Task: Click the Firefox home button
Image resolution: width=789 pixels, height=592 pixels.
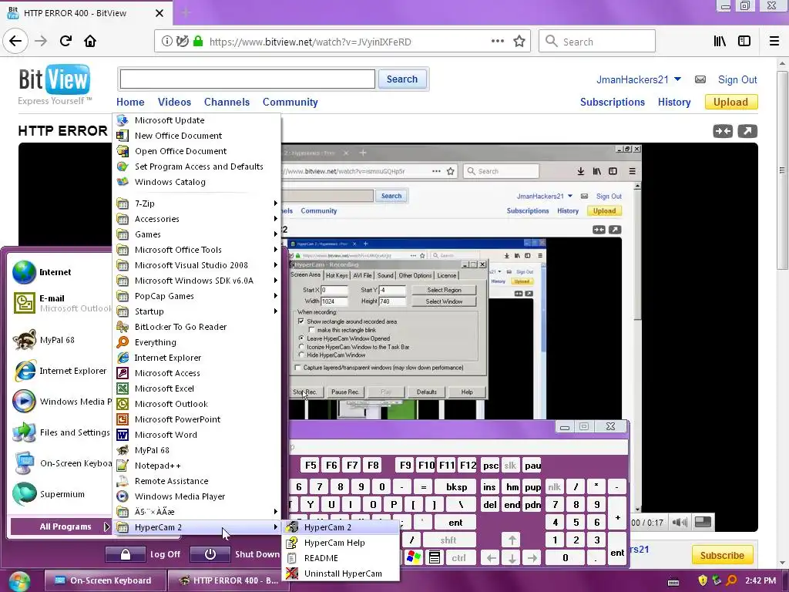Action: (x=90, y=42)
